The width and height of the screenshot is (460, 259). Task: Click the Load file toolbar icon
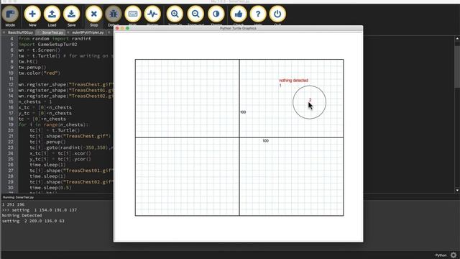click(x=52, y=14)
